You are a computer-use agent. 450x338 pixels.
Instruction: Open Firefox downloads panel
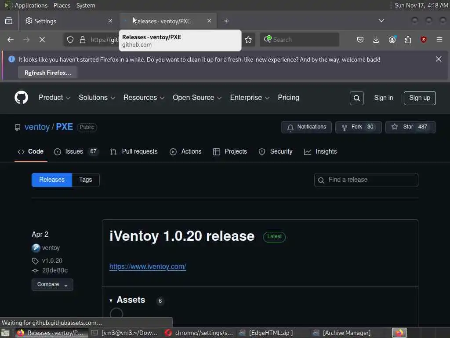376,40
